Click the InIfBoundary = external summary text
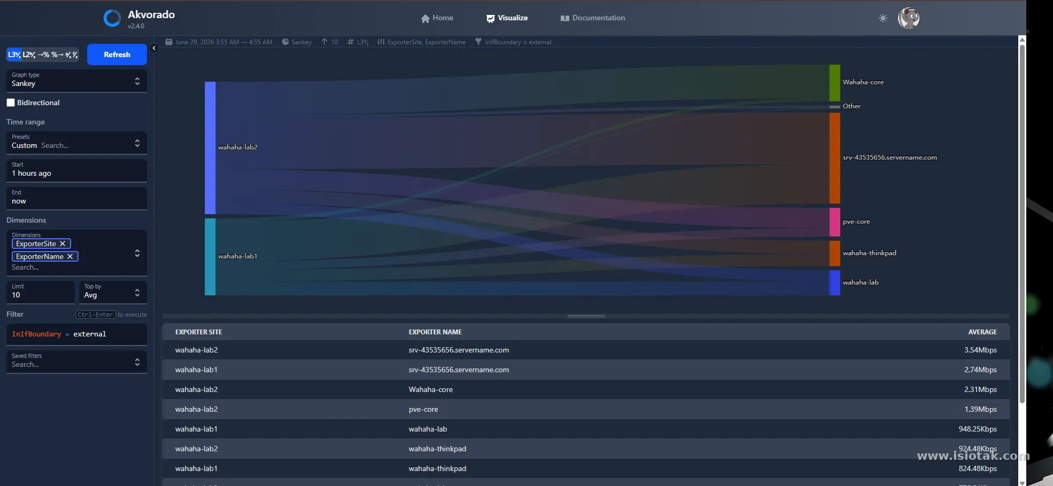 [518, 42]
